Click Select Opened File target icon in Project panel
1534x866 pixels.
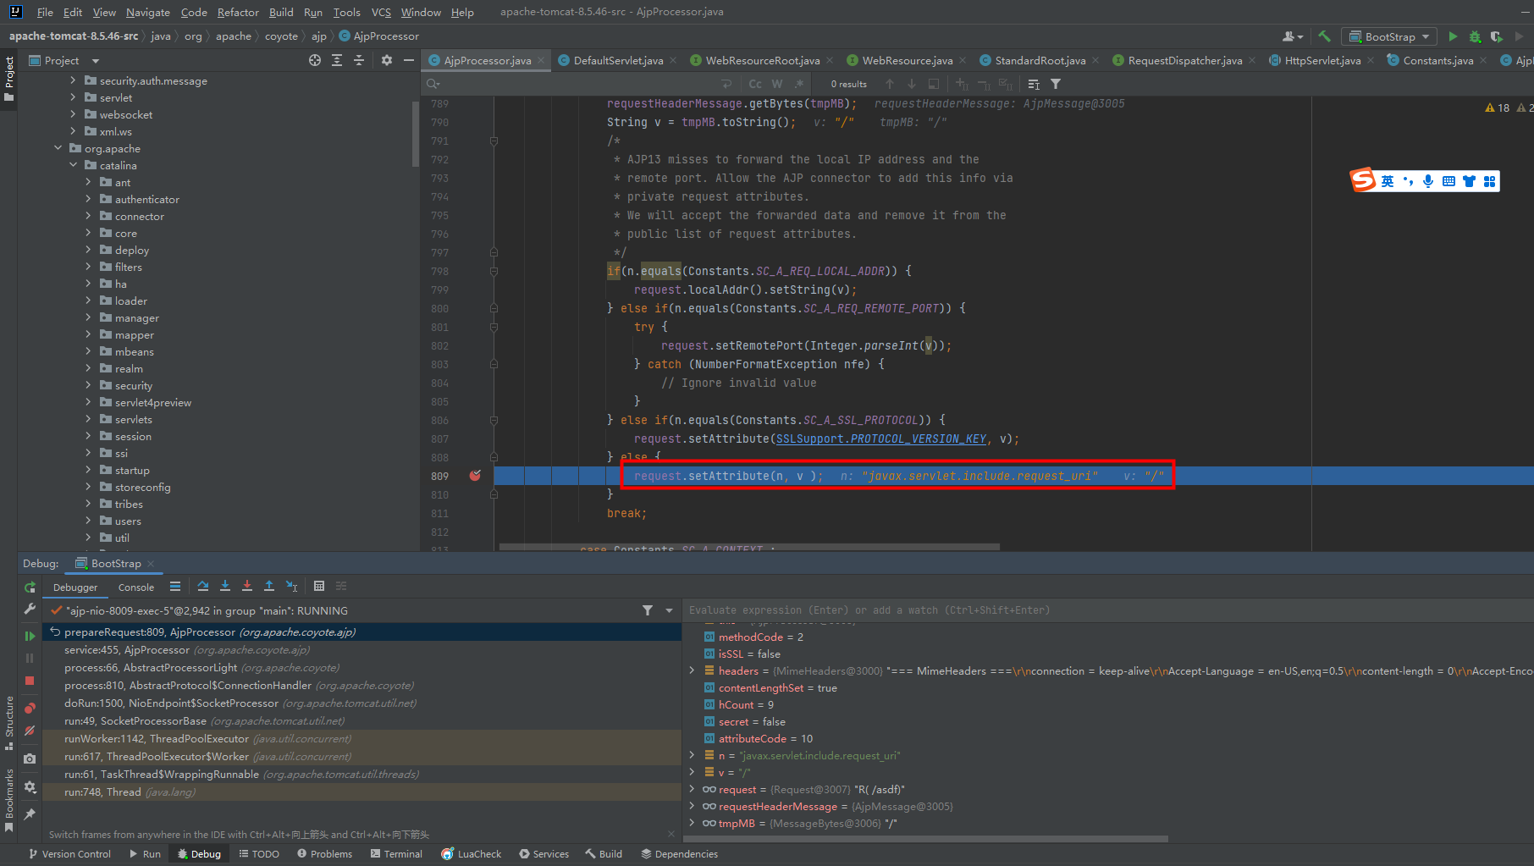(x=315, y=60)
